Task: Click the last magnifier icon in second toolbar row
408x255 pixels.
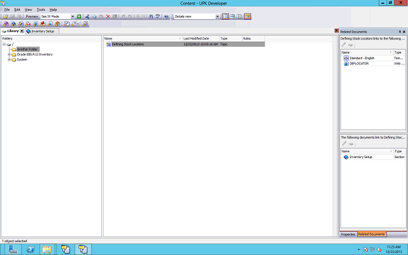Action: click(x=85, y=24)
